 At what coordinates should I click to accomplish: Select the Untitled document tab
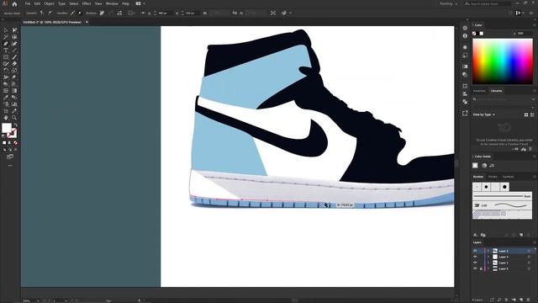click(x=52, y=22)
